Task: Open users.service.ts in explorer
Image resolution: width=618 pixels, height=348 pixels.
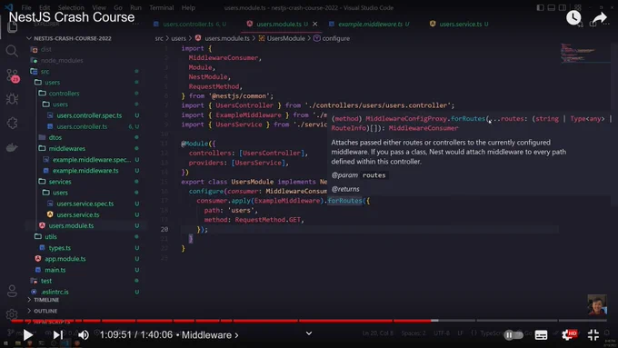Action: [x=77, y=214]
